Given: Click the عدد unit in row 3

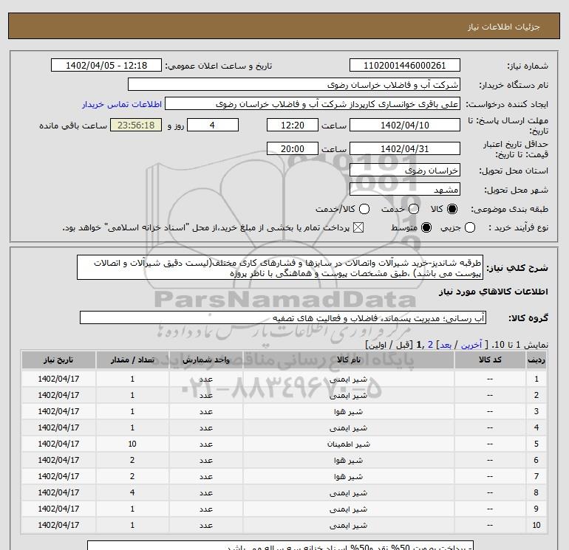Looking at the screenshot, I should [x=205, y=411].
